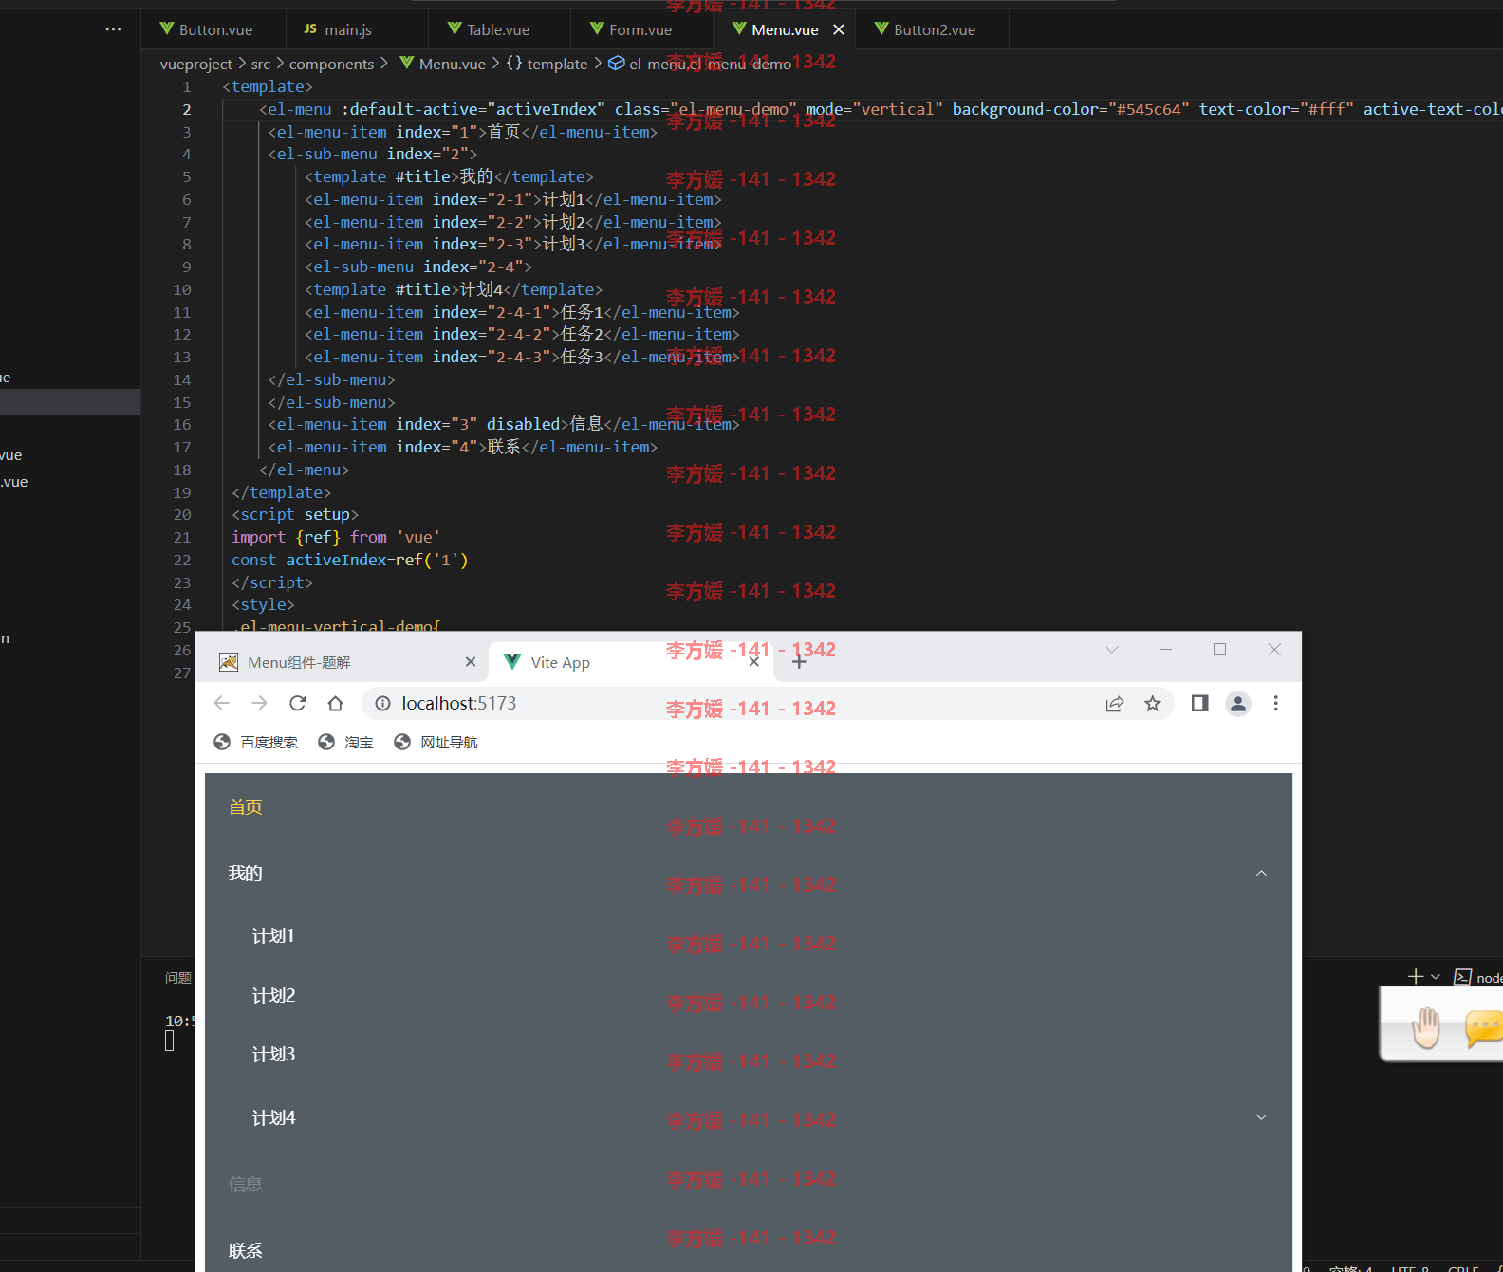Go to the browser home page

coord(335,703)
